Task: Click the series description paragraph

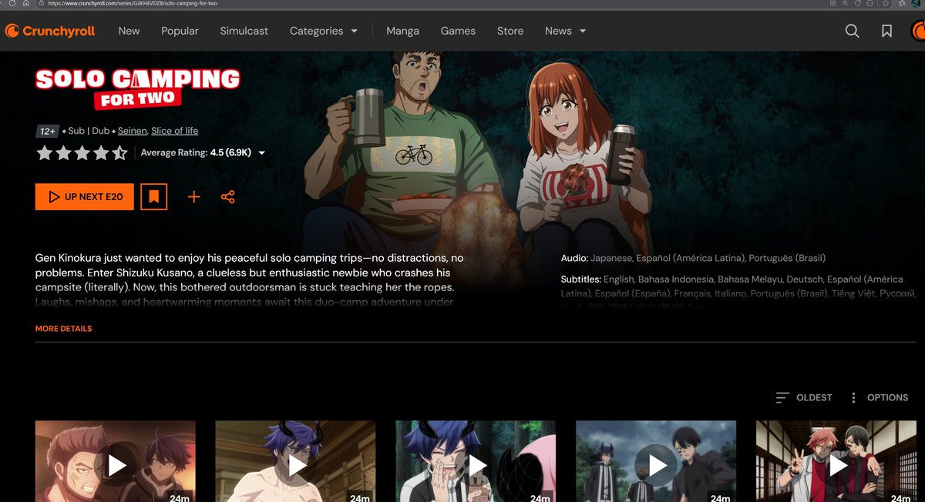Action: pos(250,280)
